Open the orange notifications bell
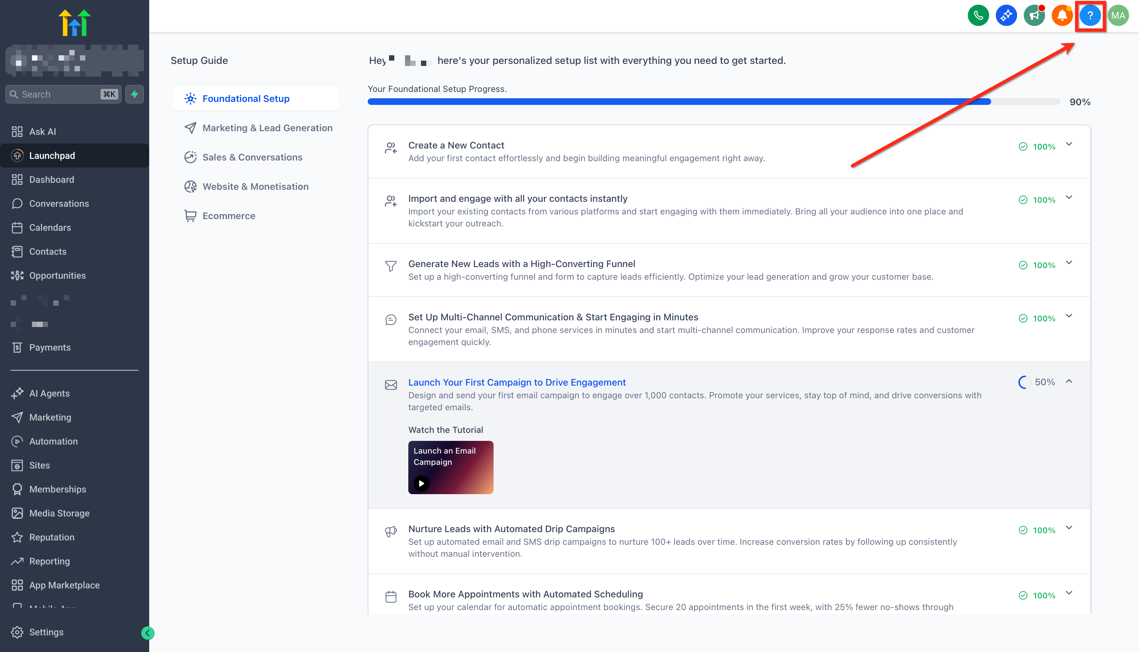This screenshot has height=652, width=1139. click(x=1062, y=16)
